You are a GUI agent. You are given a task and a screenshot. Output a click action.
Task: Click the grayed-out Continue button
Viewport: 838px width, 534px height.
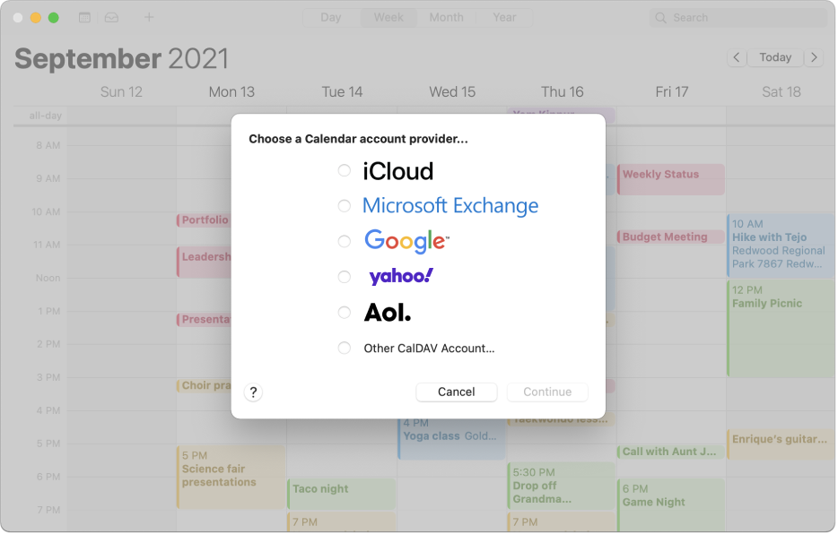pyautogui.click(x=547, y=392)
